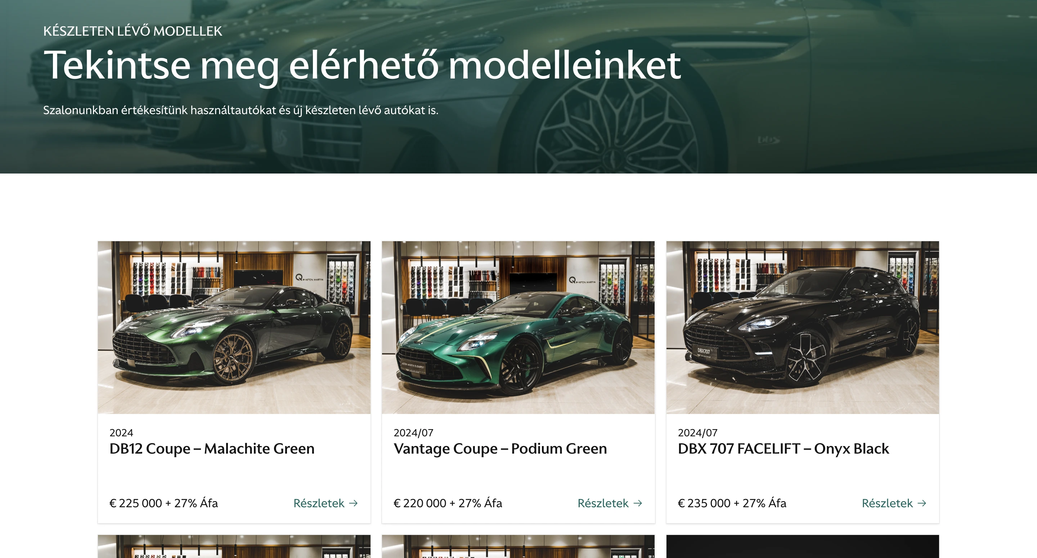Select the Vantage Coupe – Podium Green title
The width and height of the screenshot is (1037, 558).
click(x=500, y=449)
